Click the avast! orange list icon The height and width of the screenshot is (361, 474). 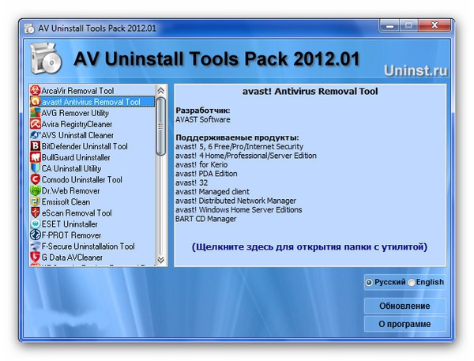coord(36,102)
